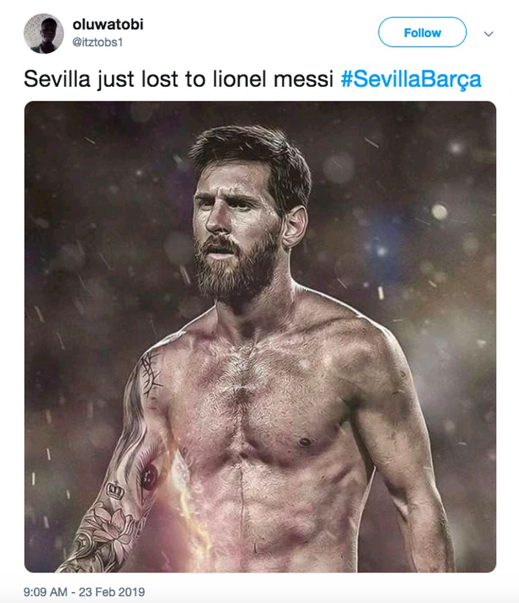
Task: Search tweets tagged SevillaBarça
Action: click(x=411, y=80)
